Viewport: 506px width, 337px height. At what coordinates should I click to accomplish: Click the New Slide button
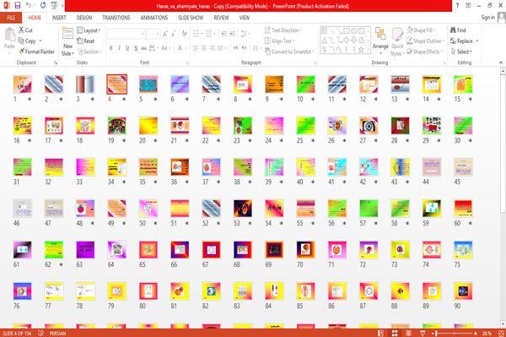click(x=67, y=42)
